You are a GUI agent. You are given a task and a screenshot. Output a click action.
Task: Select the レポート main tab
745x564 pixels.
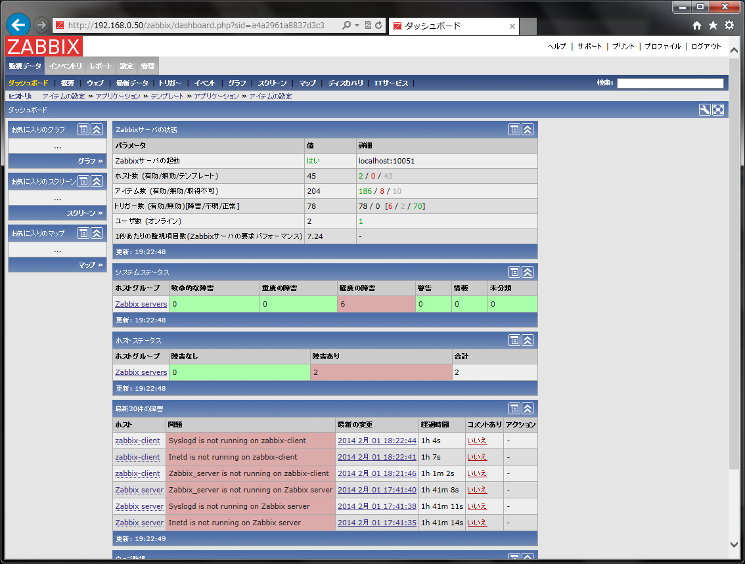(101, 66)
